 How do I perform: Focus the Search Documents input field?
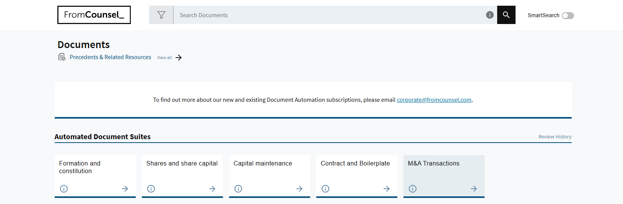(329, 15)
